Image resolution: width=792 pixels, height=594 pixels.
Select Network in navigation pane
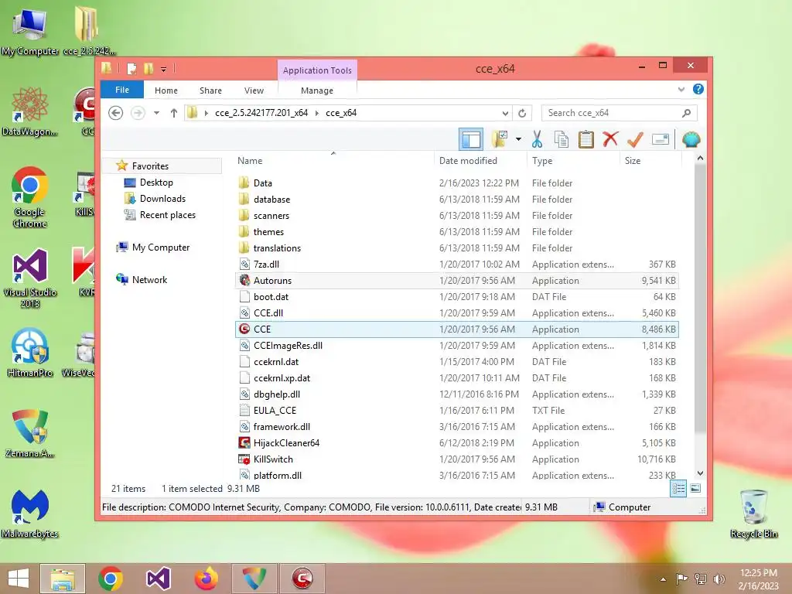(x=149, y=280)
